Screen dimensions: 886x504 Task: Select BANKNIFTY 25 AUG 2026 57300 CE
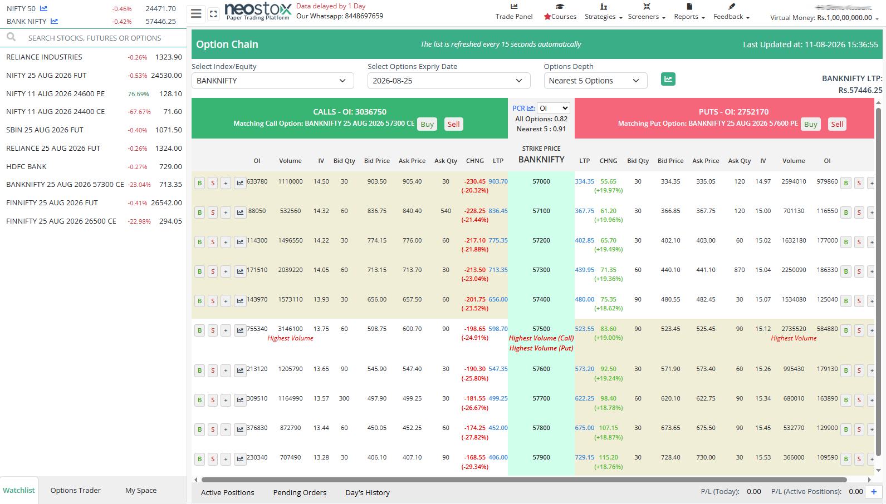click(x=94, y=184)
